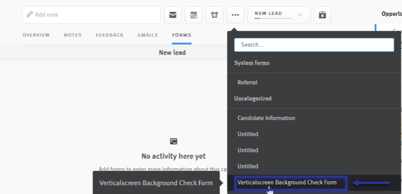The height and width of the screenshot is (194, 402).
Task: Click the Add note field
Action: click(91, 15)
